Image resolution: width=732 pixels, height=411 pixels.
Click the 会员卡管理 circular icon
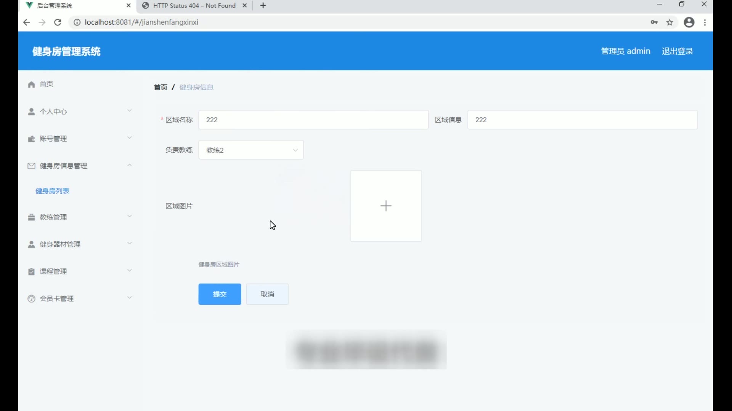click(31, 299)
